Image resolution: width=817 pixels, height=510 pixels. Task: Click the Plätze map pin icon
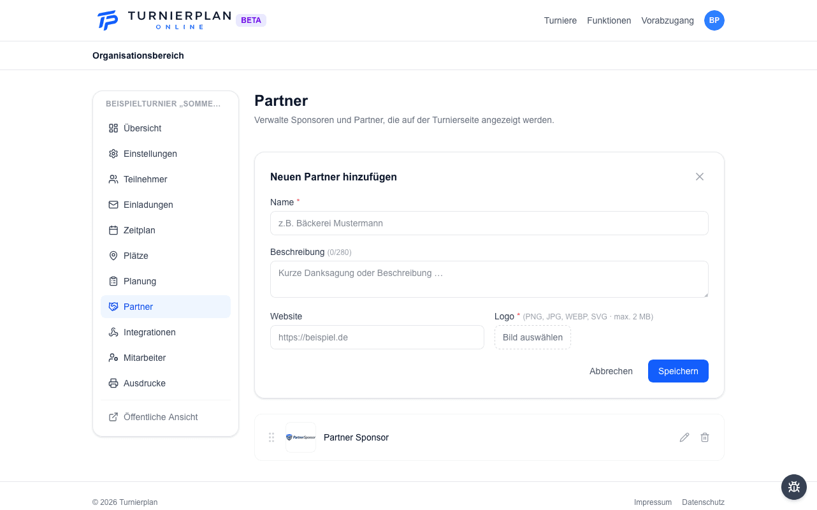coord(113,256)
